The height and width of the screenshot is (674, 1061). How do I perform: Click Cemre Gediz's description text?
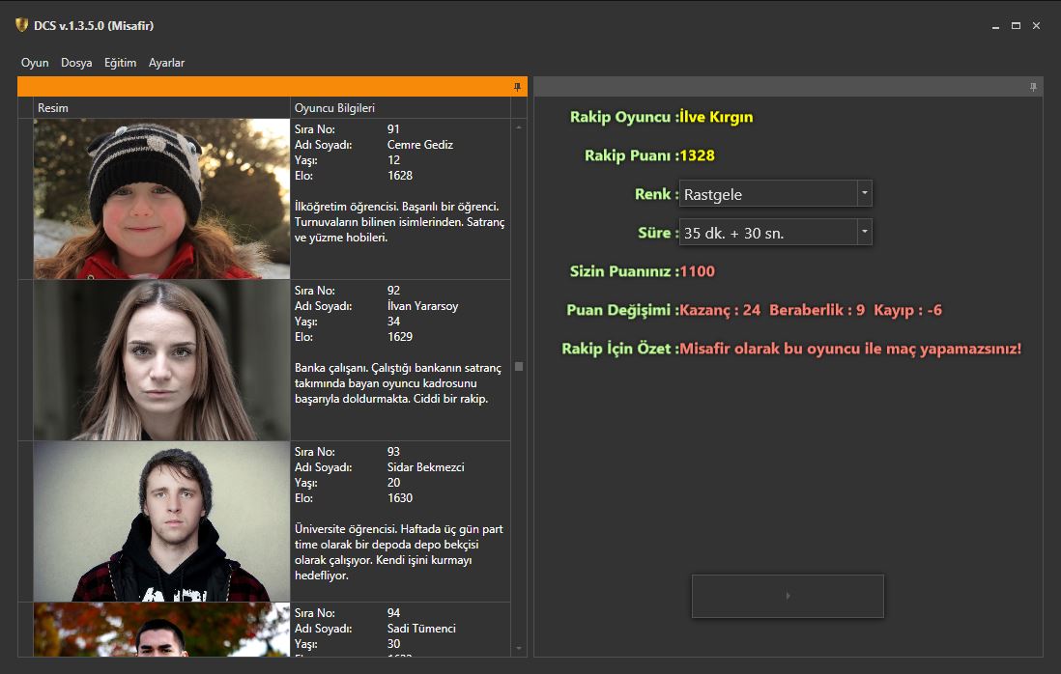point(400,222)
